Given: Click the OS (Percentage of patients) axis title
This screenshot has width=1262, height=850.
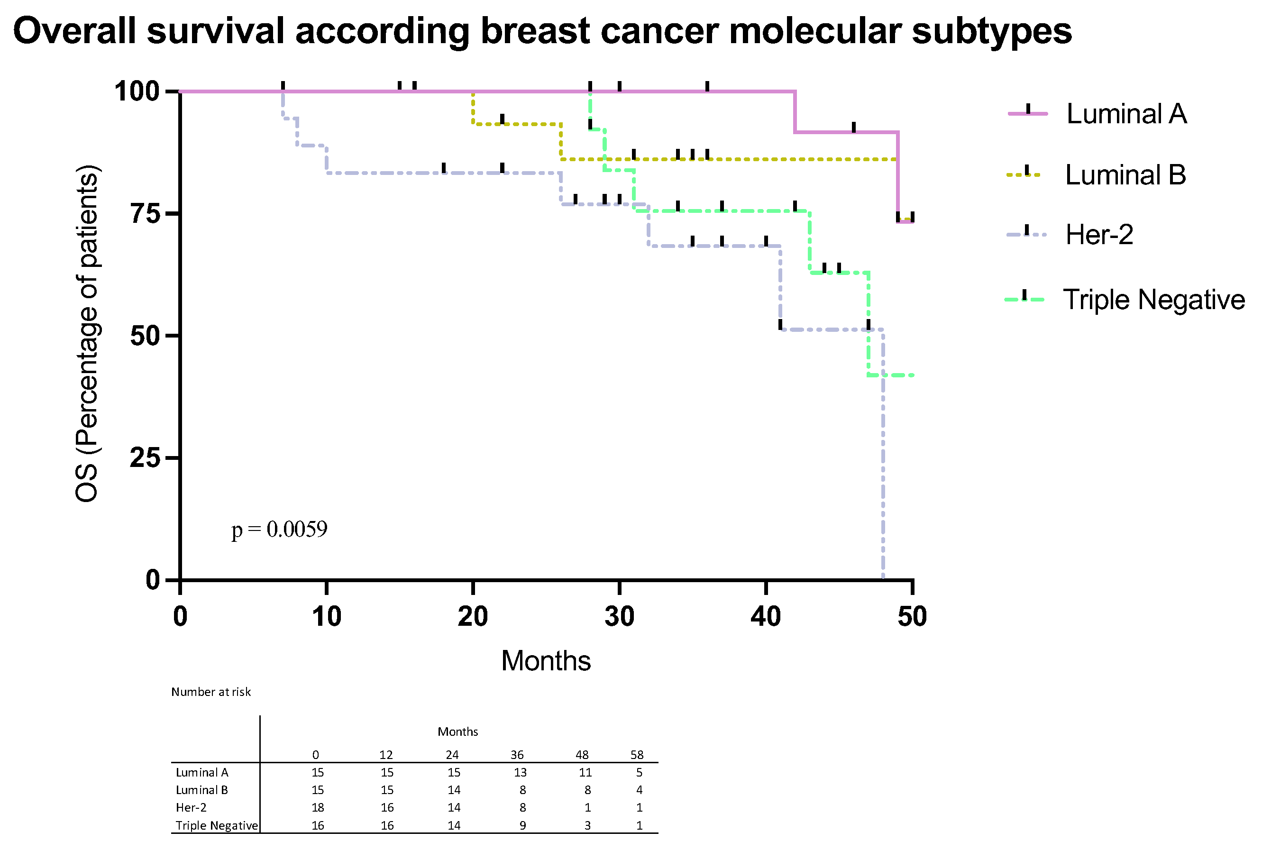Looking at the screenshot, I should click(87, 333).
